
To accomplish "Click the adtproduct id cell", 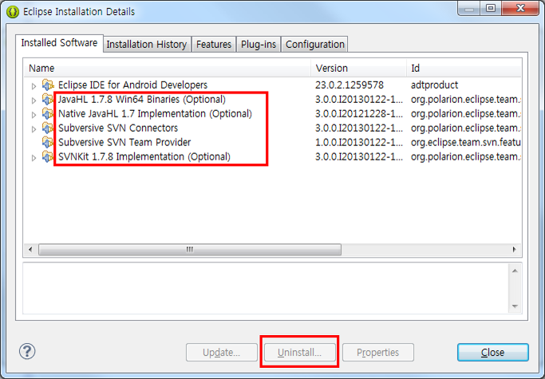I will pos(434,85).
